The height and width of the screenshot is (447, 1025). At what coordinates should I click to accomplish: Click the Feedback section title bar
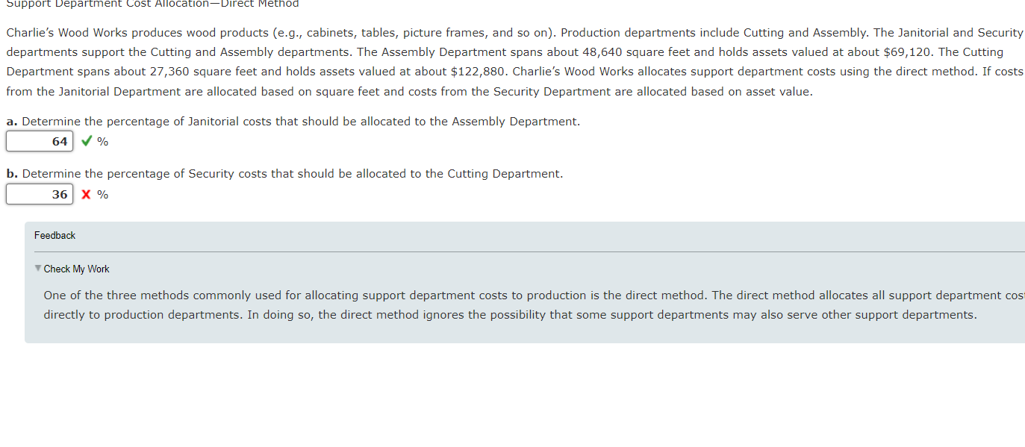coord(54,235)
